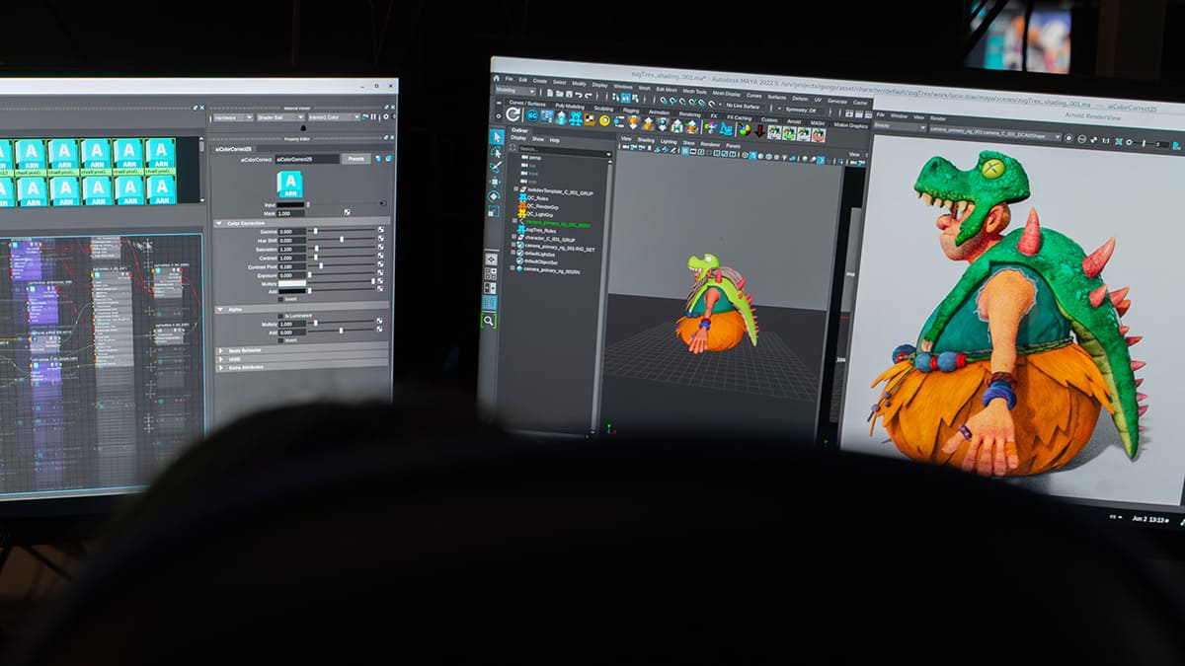This screenshot has height=666, width=1185.
Task: Click the checker map button beside Mask
Action: tap(348, 212)
